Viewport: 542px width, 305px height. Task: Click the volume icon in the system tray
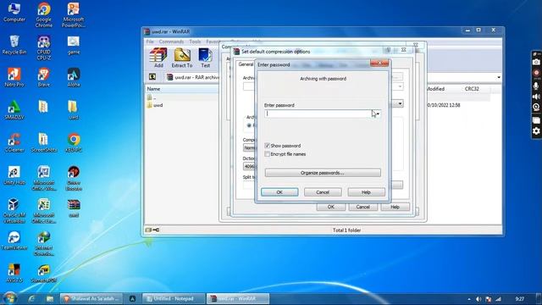coord(478,299)
